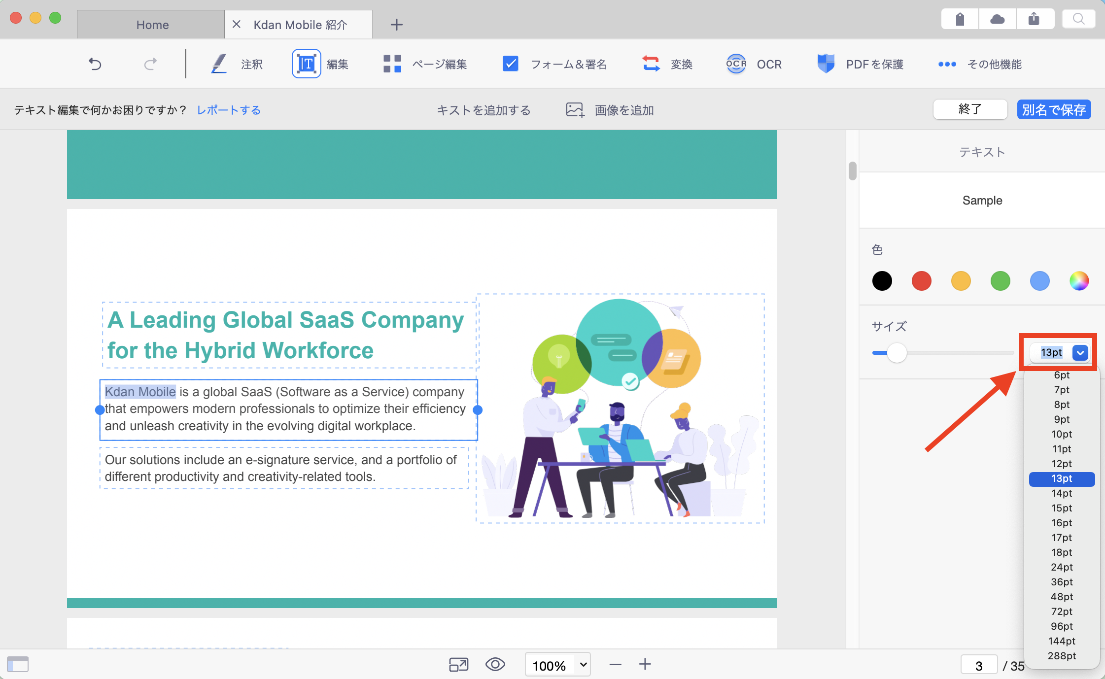Choose 96pt from size list

coord(1062,626)
